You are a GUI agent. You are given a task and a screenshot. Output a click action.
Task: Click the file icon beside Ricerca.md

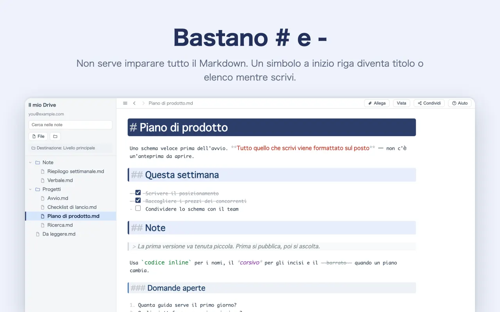[x=43, y=225]
